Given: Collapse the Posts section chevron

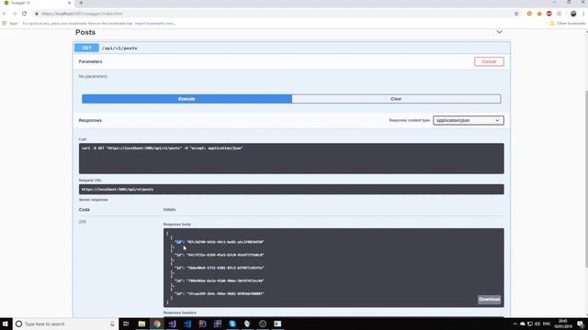Looking at the screenshot, I should pyautogui.click(x=499, y=32).
